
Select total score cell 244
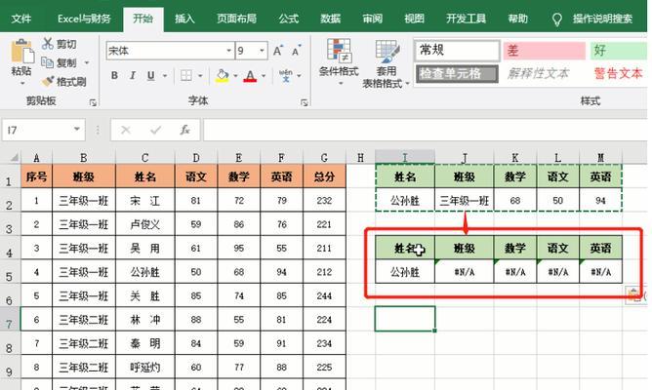324,296
